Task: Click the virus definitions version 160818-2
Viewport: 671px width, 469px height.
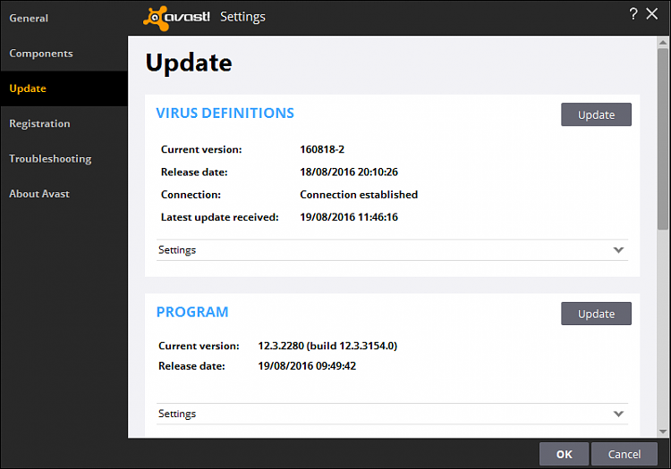Action: coord(322,149)
